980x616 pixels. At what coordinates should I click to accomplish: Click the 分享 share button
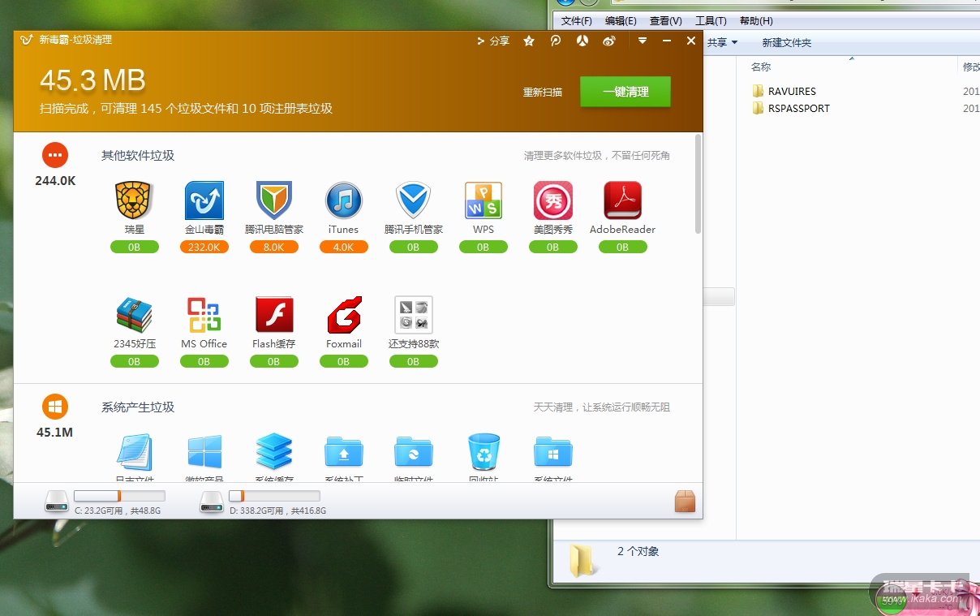tap(493, 41)
